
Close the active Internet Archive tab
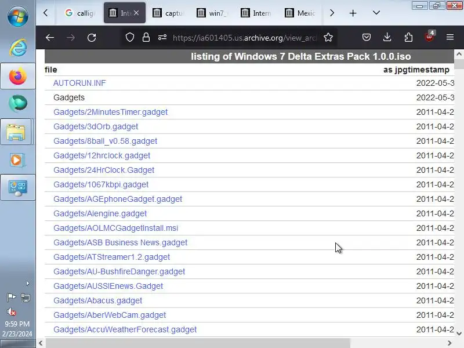pyautogui.click(x=136, y=13)
